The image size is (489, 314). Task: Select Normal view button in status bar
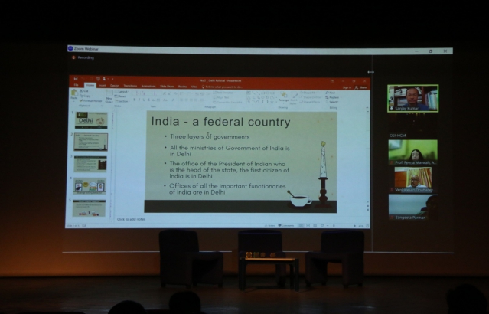[x=301, y=226]
